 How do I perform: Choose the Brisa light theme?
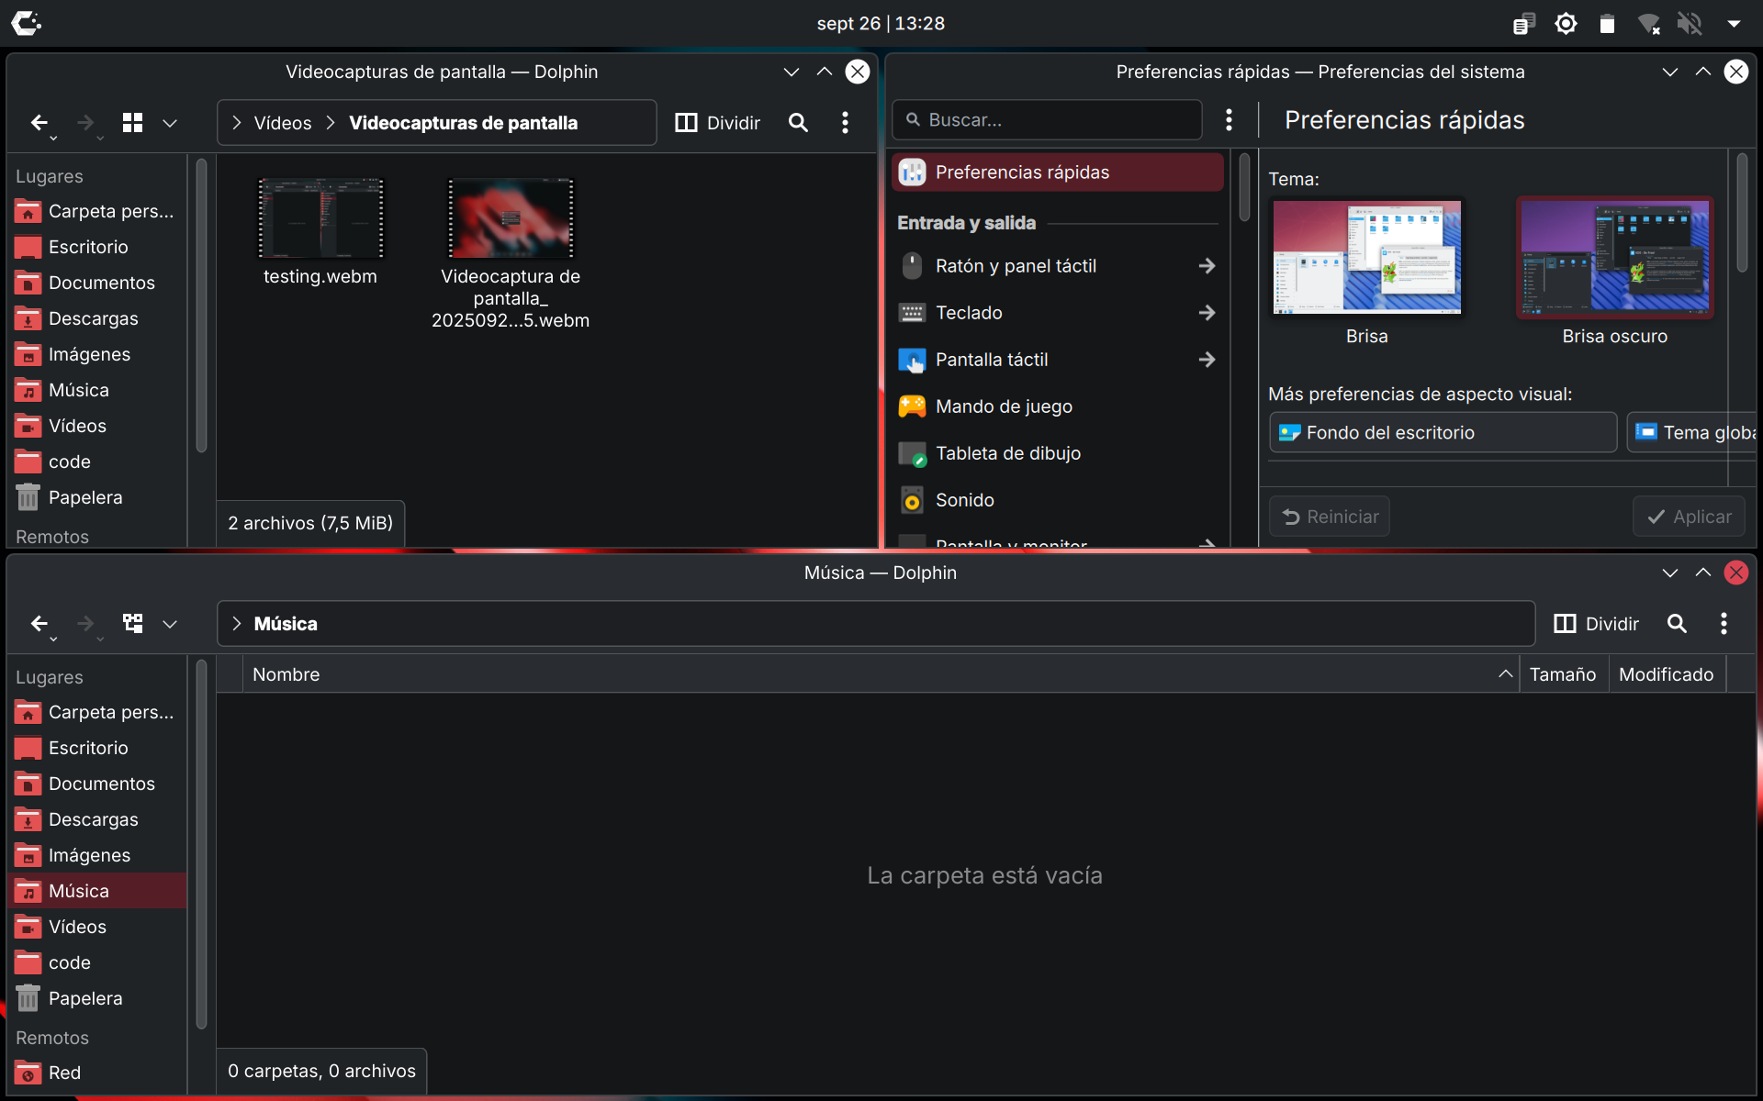coord(1366,258)
